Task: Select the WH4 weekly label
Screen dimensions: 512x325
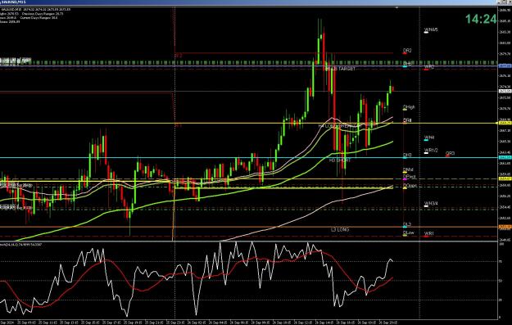Action: (429, 138)
